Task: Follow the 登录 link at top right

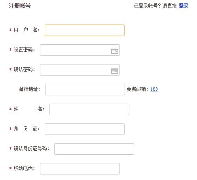Action: point(184,6)
